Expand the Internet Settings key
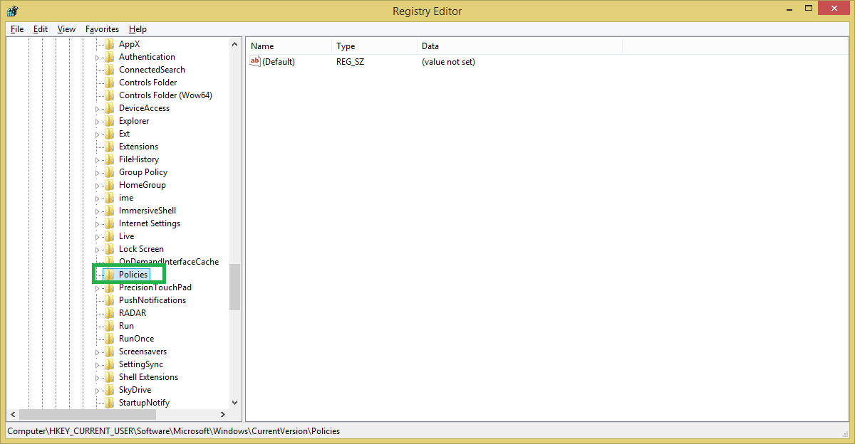This screenshot has width=855, height=444. coord(98,224)
